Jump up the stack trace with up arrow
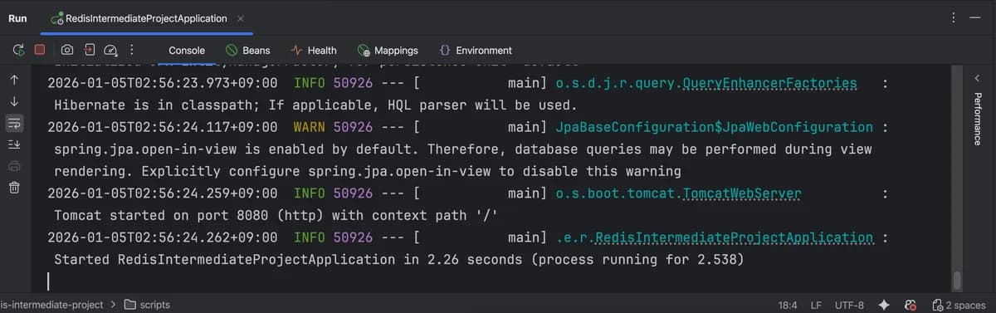 14,81
